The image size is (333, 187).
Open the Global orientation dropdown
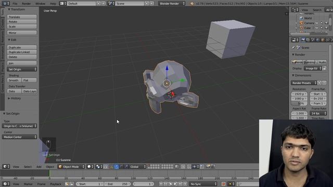click(x=137, y=167)
